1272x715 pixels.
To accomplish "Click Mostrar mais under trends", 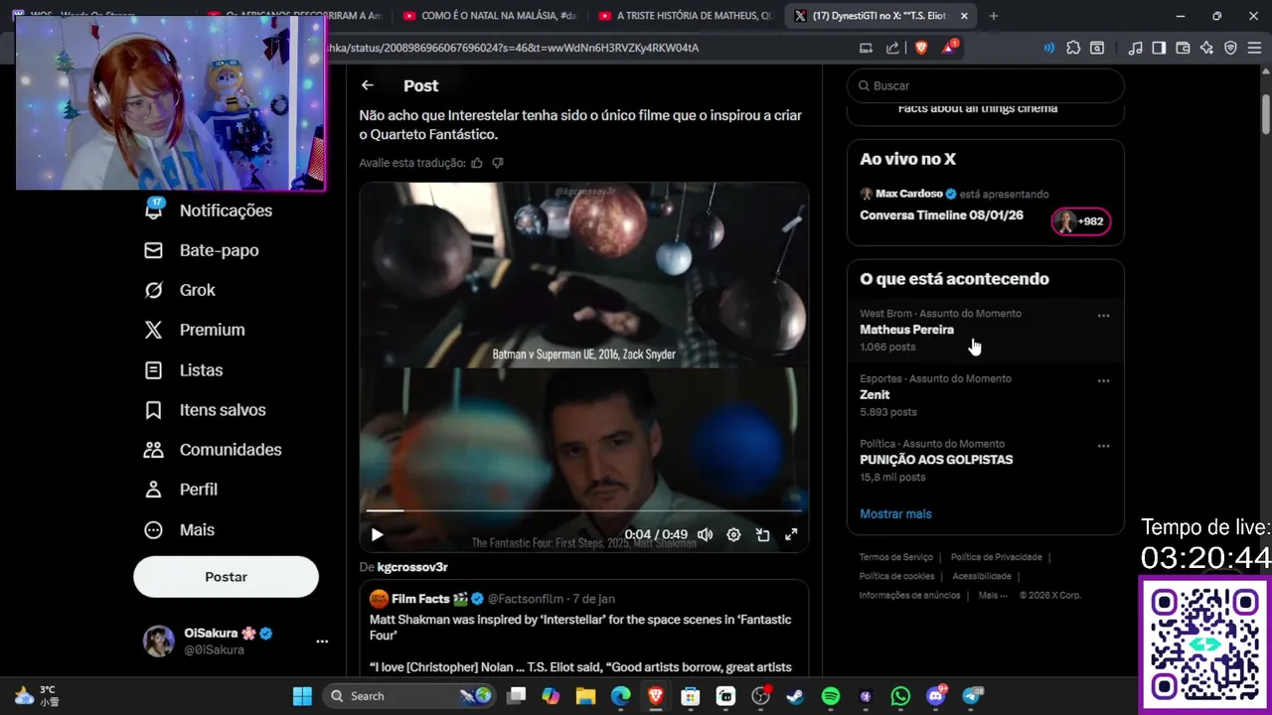I will pyautogui.click(x=895, y=513).
